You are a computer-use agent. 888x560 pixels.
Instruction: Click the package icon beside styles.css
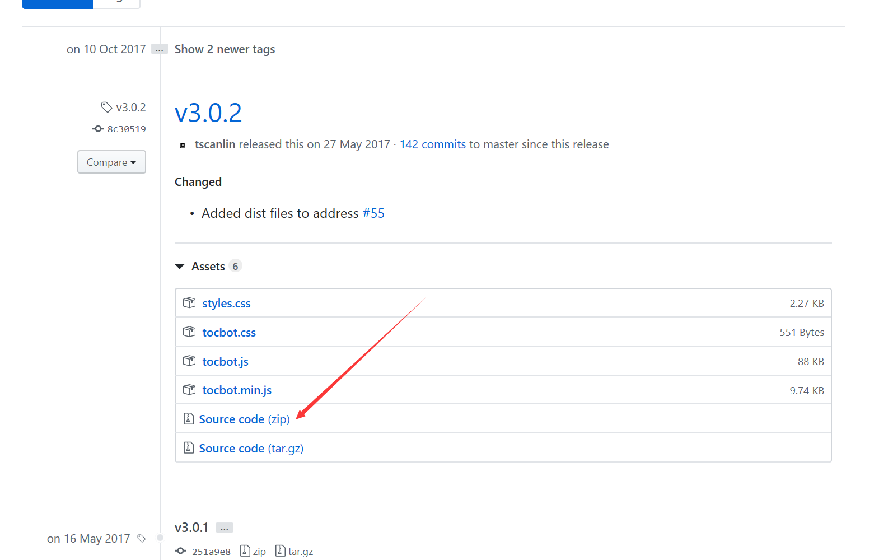[x=189, y=303]
